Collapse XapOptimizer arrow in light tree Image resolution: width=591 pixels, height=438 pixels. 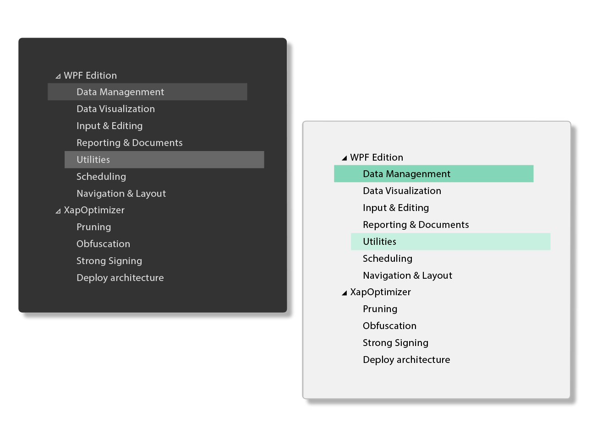[345, 293]
